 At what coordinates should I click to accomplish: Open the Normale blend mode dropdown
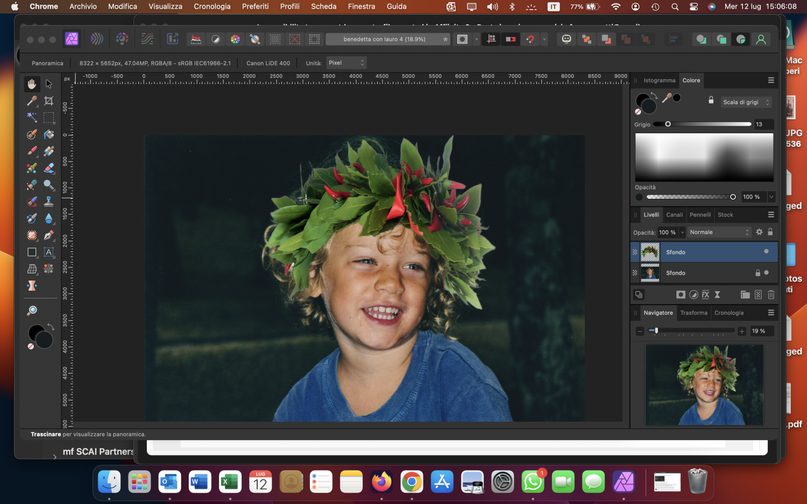click(719, 232)
